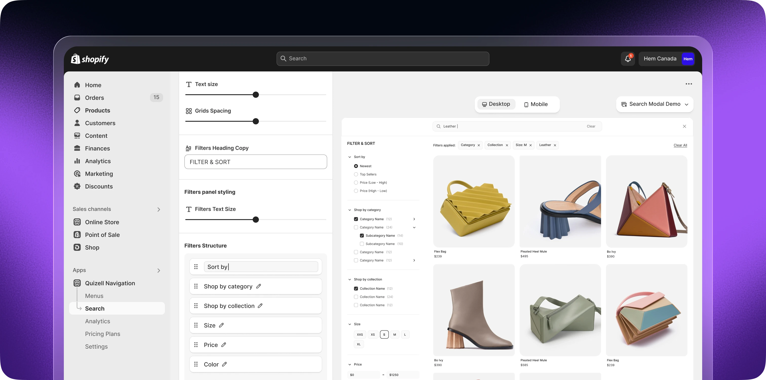Click the Clear All filters link
766x380 pixels.
pyautogui.click(x=680, y=145)
